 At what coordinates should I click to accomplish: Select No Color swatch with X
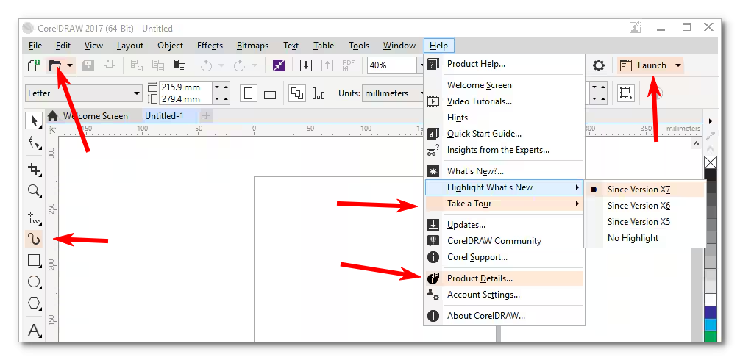pyautogui.click(x=711, y=162)
